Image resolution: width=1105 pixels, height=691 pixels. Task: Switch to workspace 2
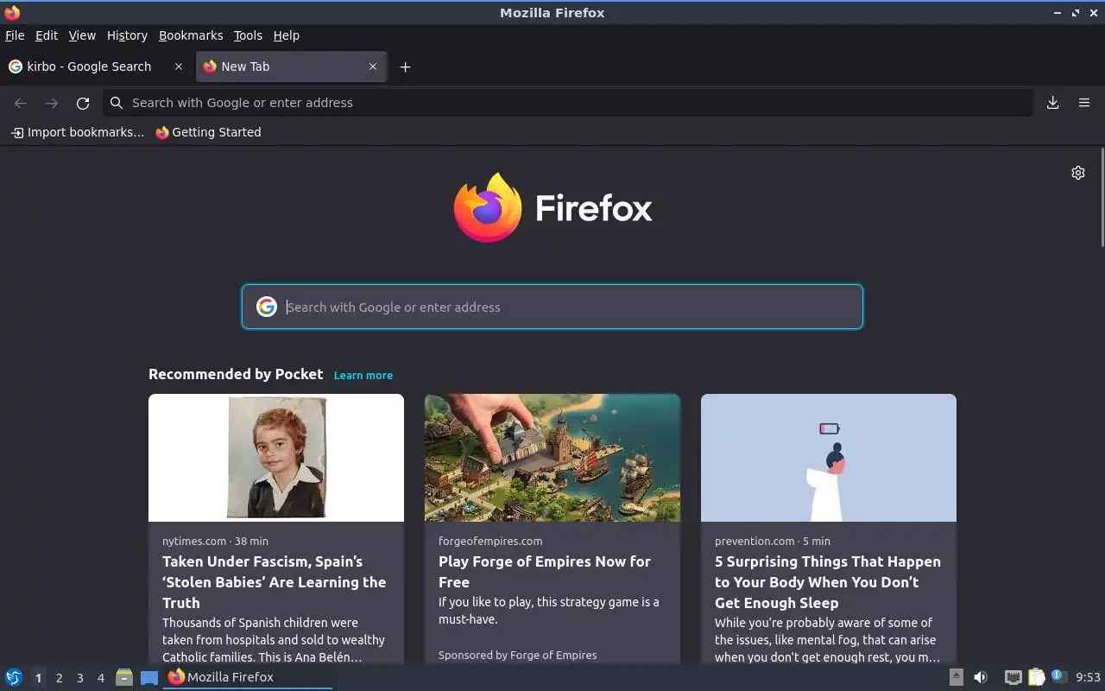(59, 678)
